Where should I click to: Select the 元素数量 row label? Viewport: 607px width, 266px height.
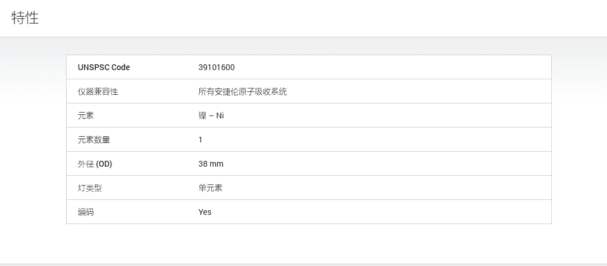pyautogui.click(x=94, y=140)
